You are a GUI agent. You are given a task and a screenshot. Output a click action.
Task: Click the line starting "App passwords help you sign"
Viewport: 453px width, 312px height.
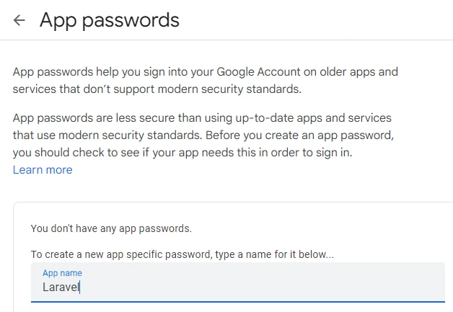pos(205,72)
